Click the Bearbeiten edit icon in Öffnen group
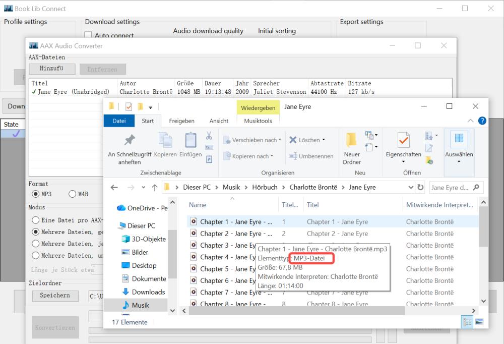504x344 pixels. [x=429, y=148]
